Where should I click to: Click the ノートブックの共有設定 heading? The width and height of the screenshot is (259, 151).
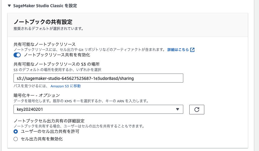point(43,22)
